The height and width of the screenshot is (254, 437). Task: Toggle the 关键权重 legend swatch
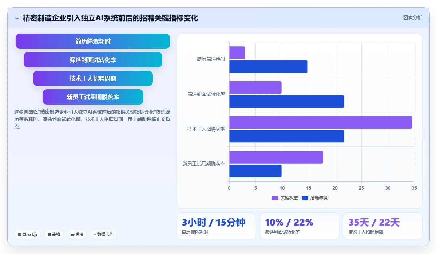click(275, 198)
